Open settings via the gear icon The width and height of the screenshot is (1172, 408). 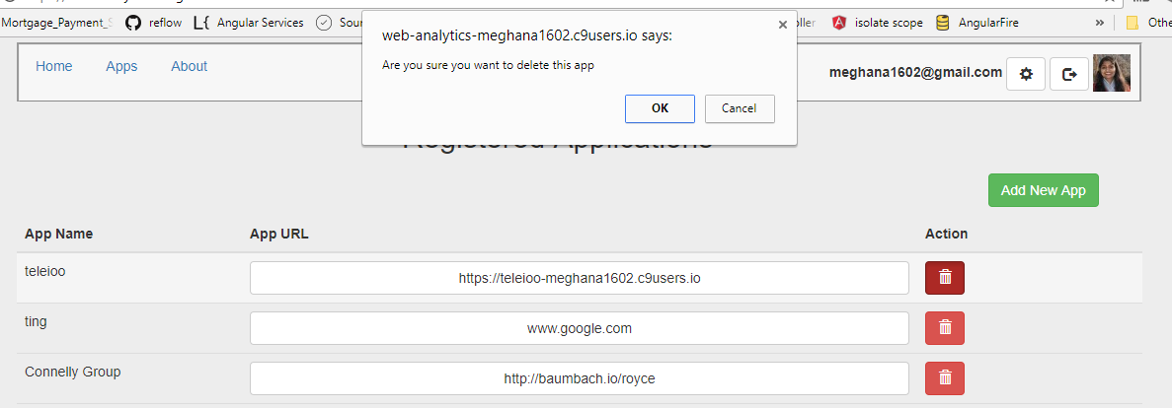[1026, 74]
